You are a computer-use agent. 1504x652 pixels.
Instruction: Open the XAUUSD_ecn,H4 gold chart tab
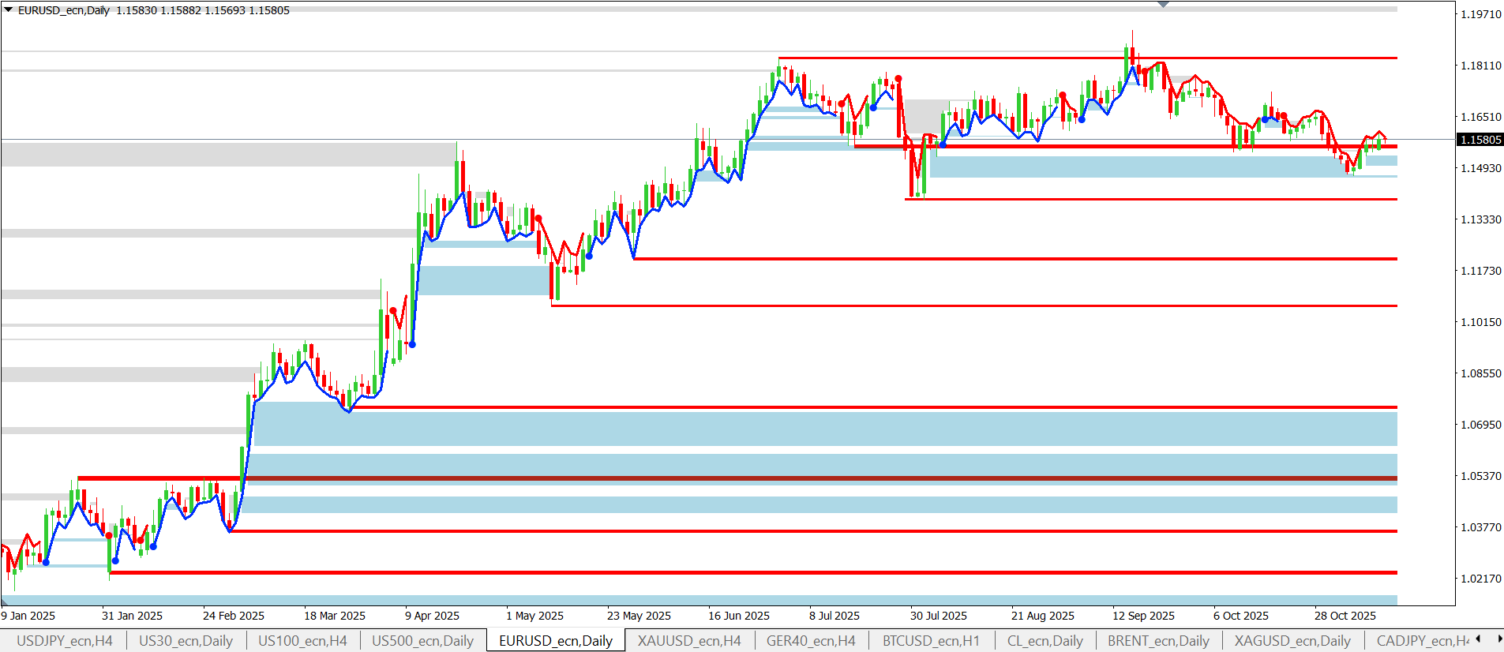click(689, 641)
